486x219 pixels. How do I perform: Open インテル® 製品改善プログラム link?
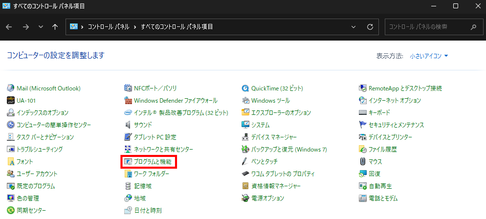coord(181,113)
